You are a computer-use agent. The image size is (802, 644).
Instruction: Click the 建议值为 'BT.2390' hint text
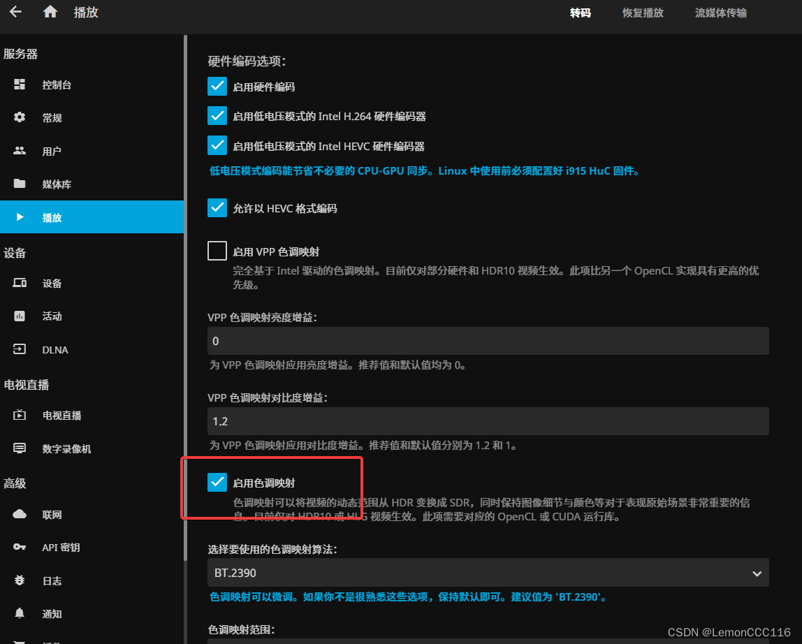[x=558, y=597]
